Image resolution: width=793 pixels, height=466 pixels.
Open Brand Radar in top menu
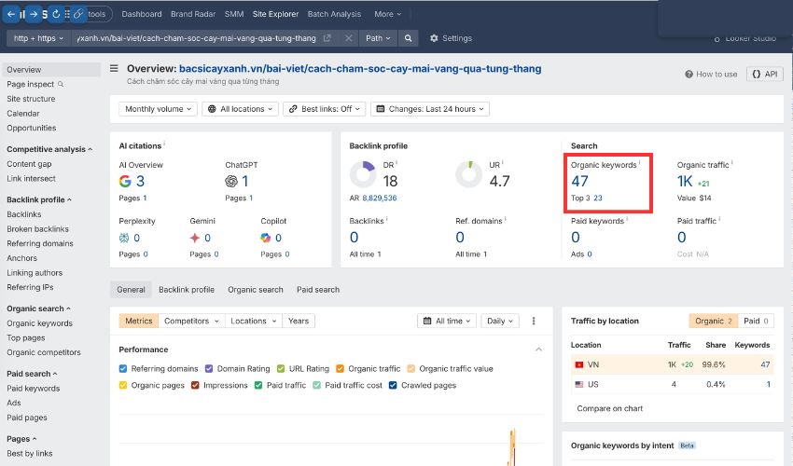tap(192, 14)
